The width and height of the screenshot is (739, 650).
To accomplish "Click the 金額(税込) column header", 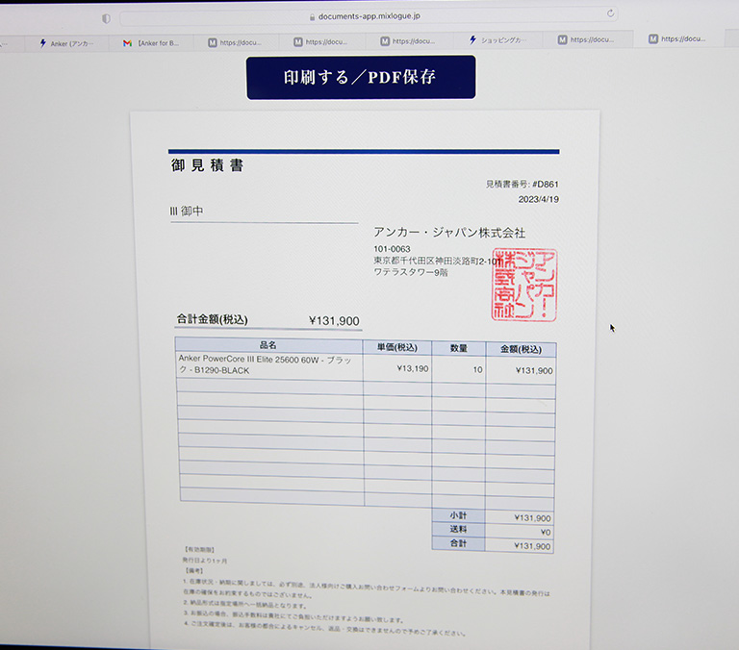I will pyautogui.click(x=521, y=349).
